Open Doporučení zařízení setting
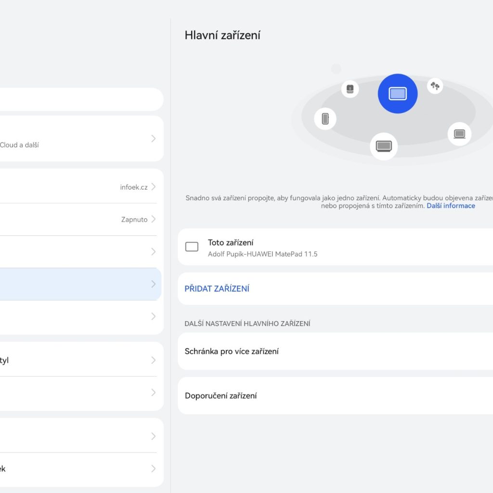Viewport: 493px width, 493px height. click(x=221, y=396)
